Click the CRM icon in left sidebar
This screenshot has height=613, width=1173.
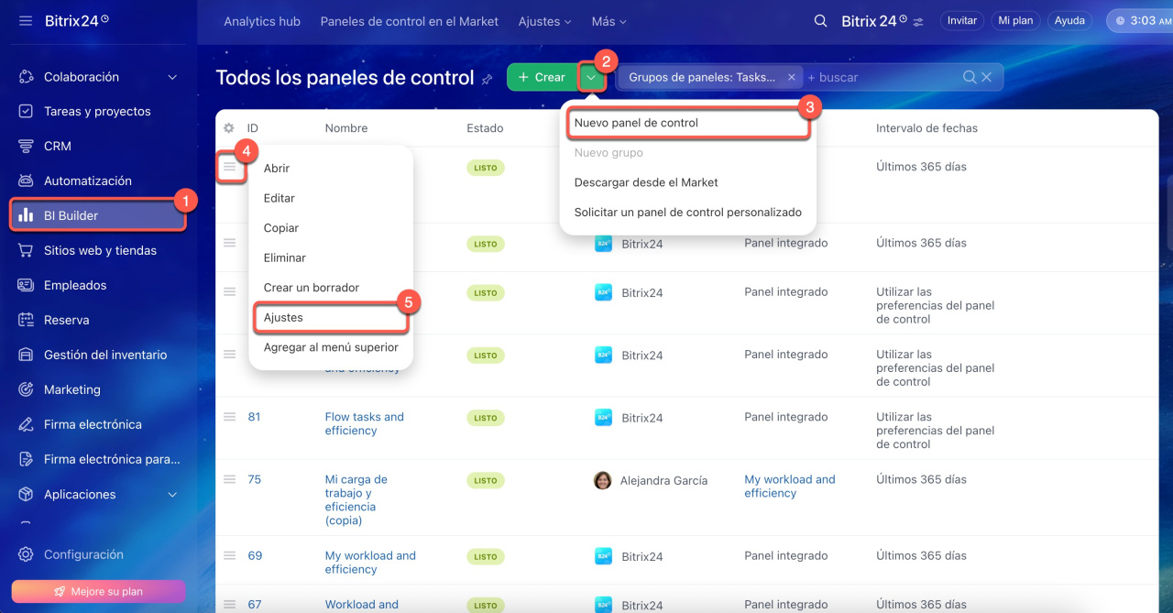[26, 146]
